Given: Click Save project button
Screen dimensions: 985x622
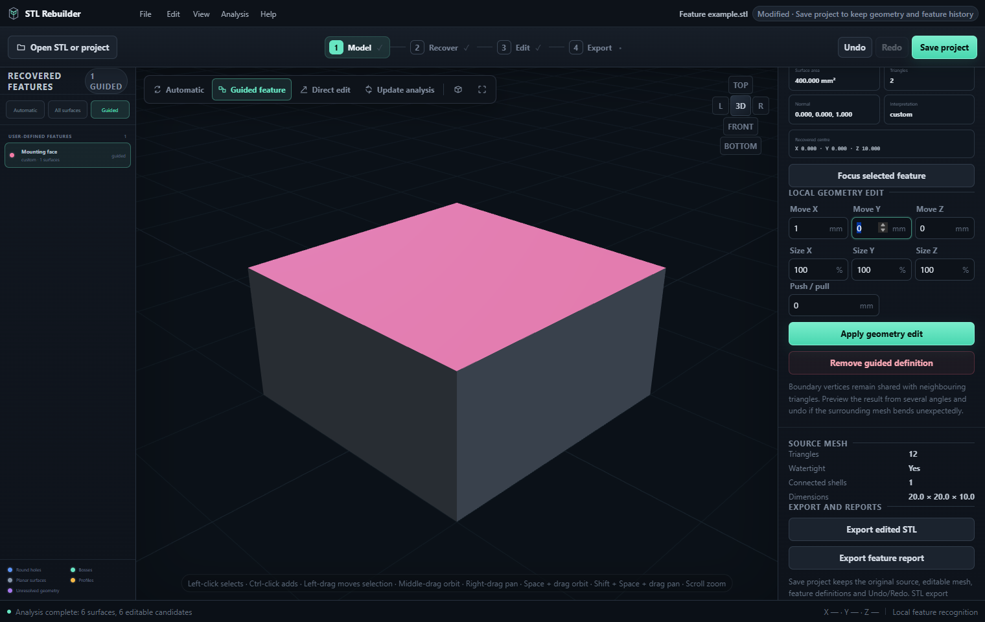Looking at the screenshot, I should 944,47.
